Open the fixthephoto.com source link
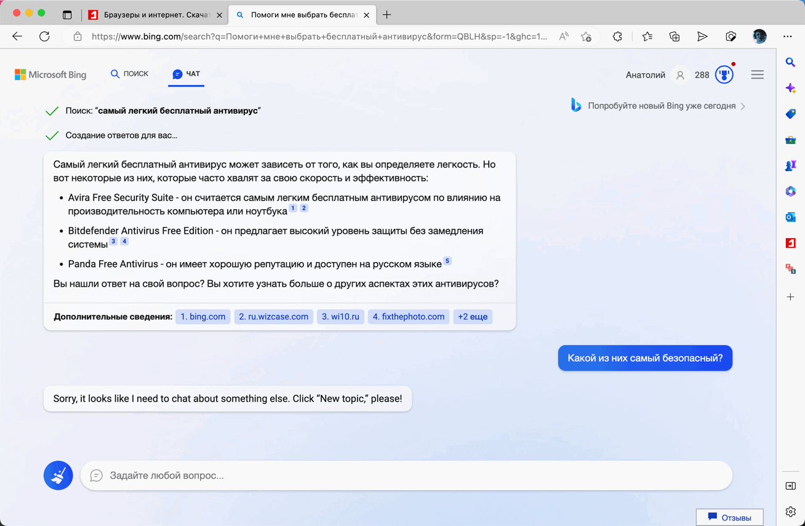 coord(409,317)
